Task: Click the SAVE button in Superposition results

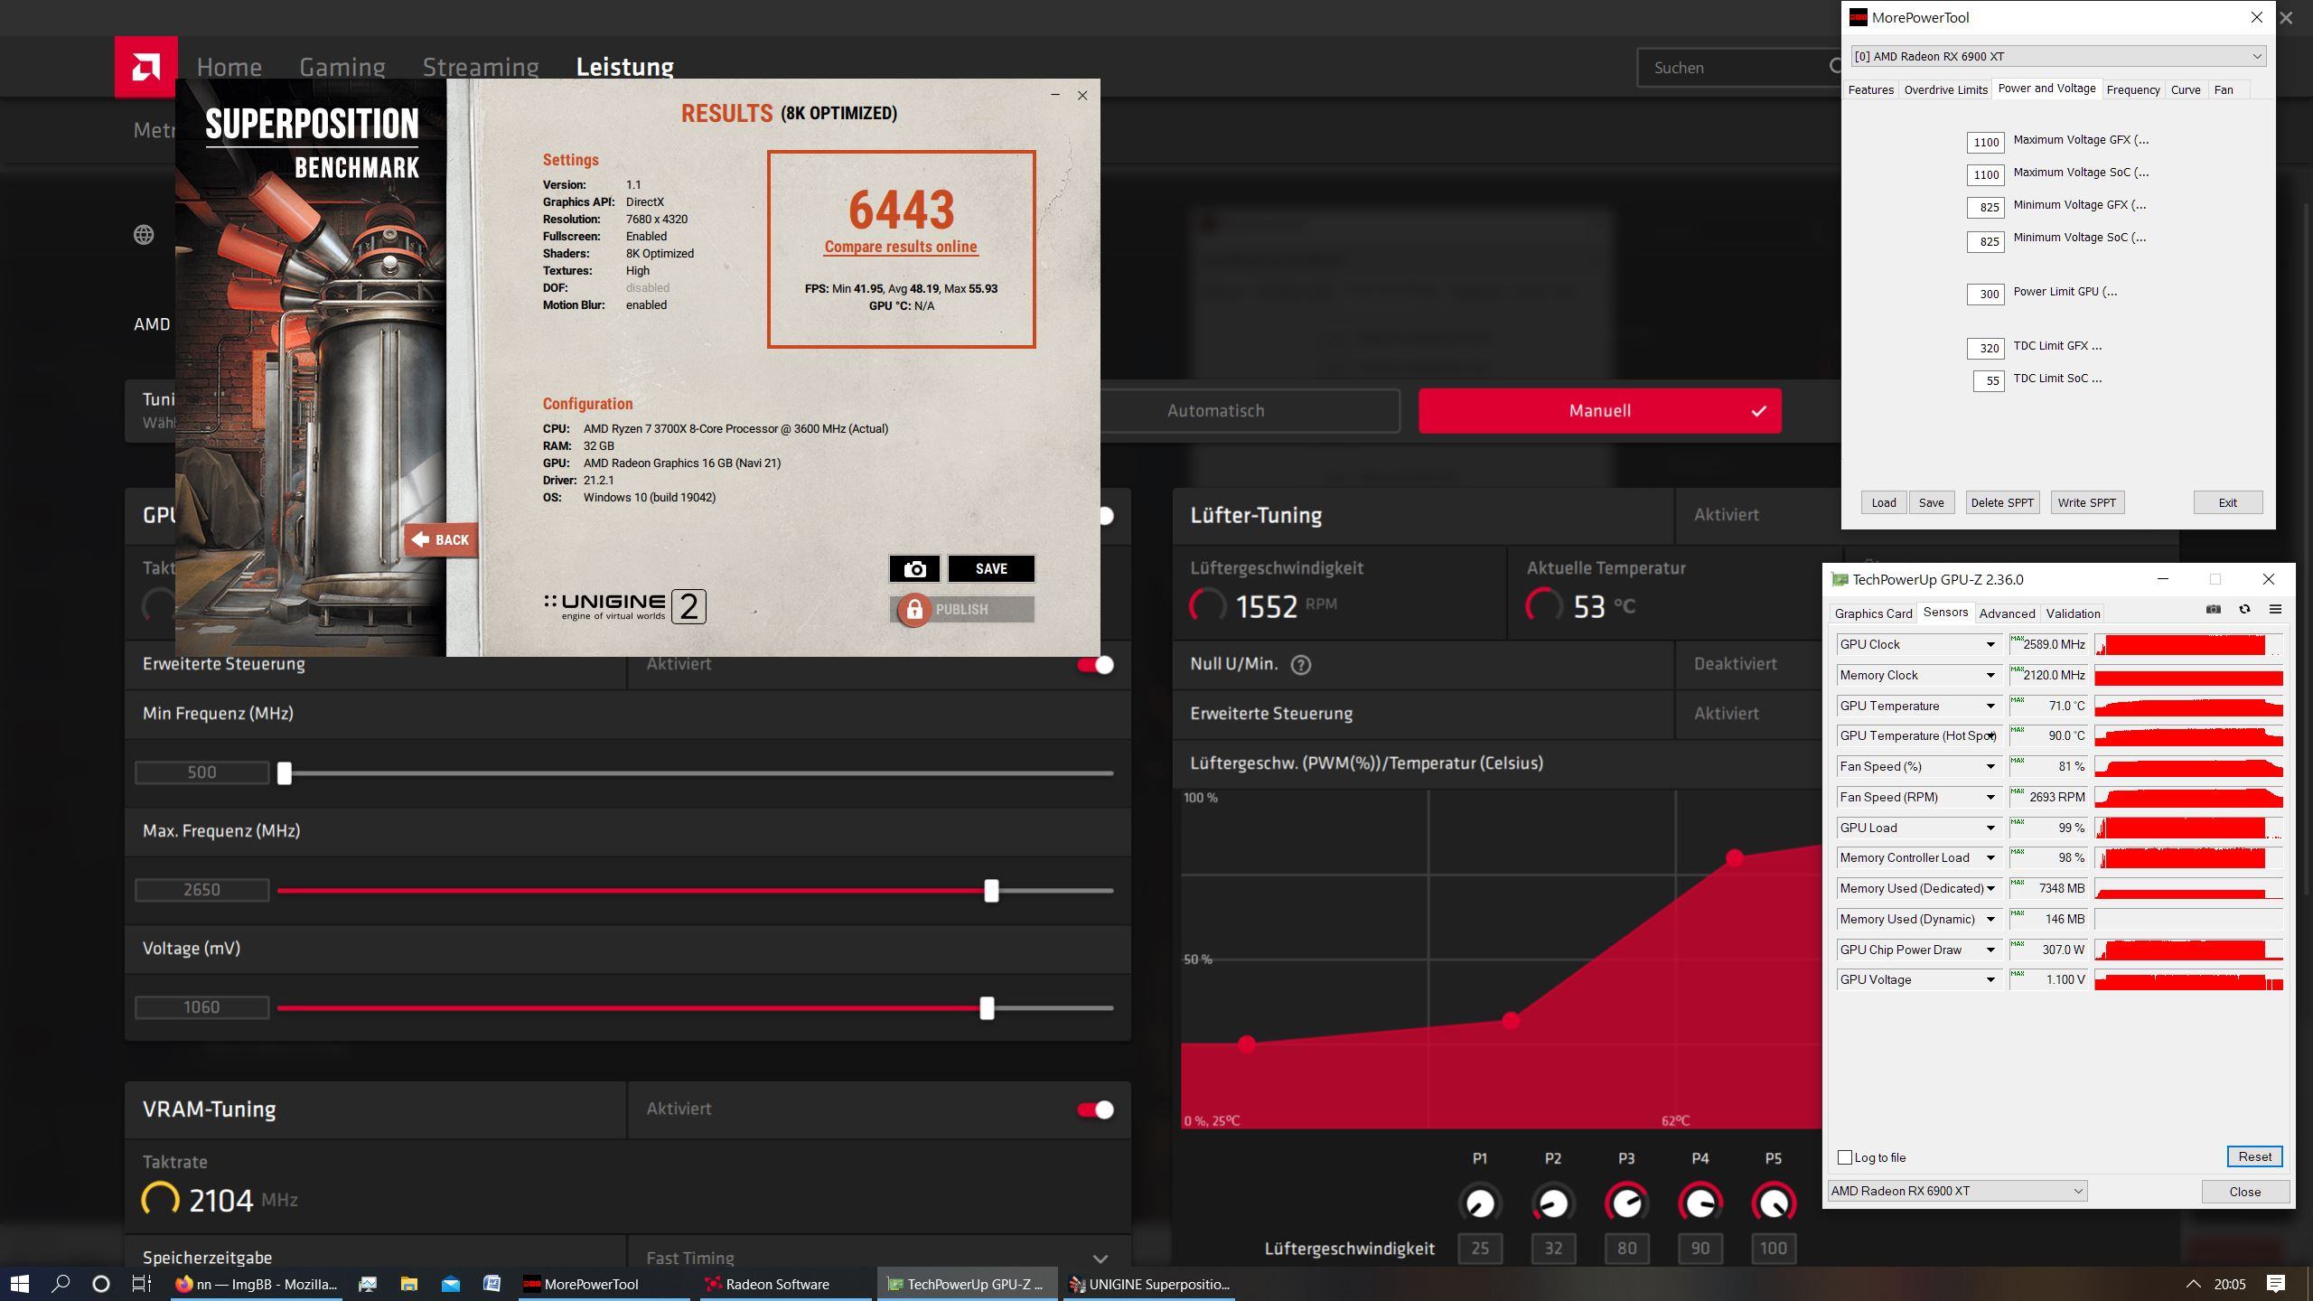Action: 991,568
